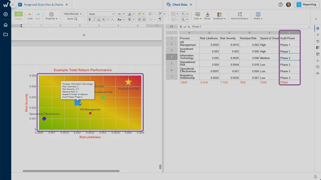
Task: Toggle underline formatting
Action: (x=99, y=19)
